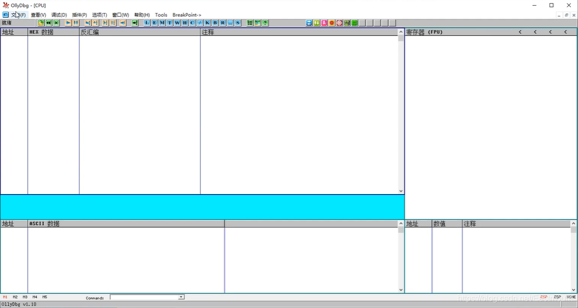The width and height of the screenshot is (578, 308).
Task: Open the Tools menu
Action: (x=161, y=15)
